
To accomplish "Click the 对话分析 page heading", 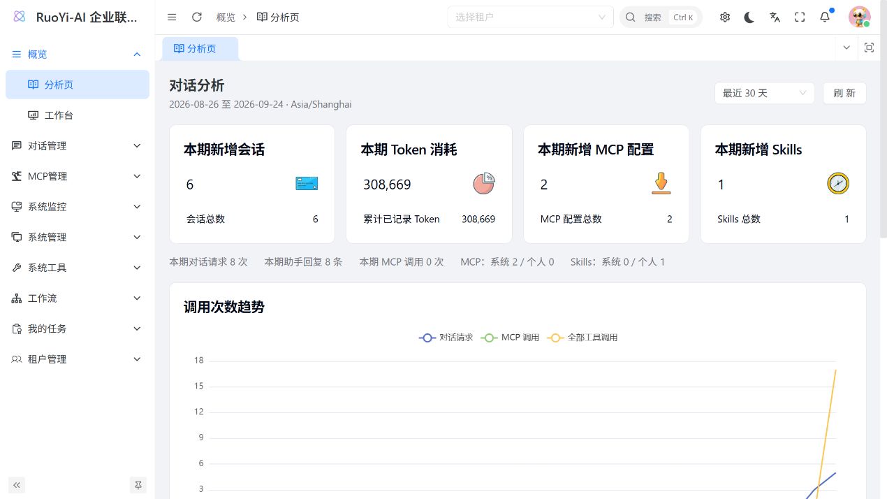I will tap(197, 85).
